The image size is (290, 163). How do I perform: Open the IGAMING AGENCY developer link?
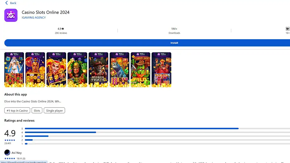click(34, 18)
